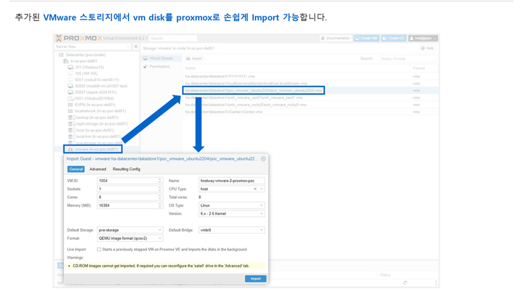
Task: Open Server View dropdown
Action: click(x=92, y=47)
